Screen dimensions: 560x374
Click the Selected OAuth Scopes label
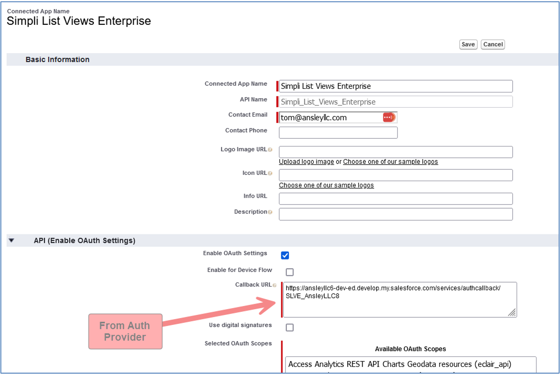(238, 343)
